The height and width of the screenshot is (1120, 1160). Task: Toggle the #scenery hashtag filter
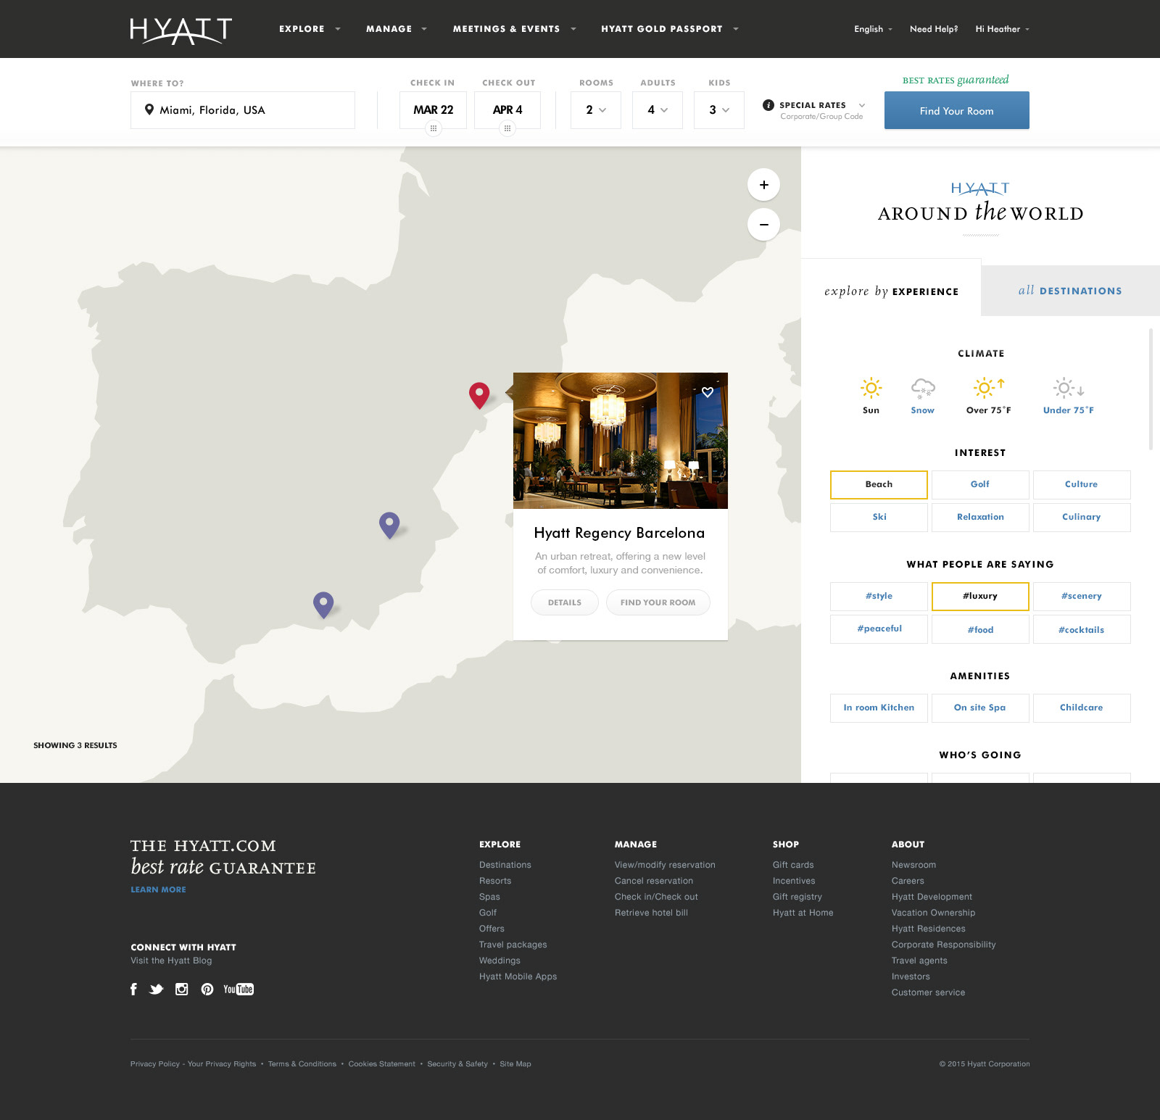(x=1082, y=596)
